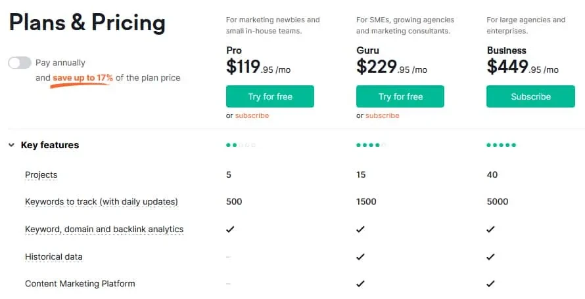Click Try for free under Pro plan

coord(269,96)
